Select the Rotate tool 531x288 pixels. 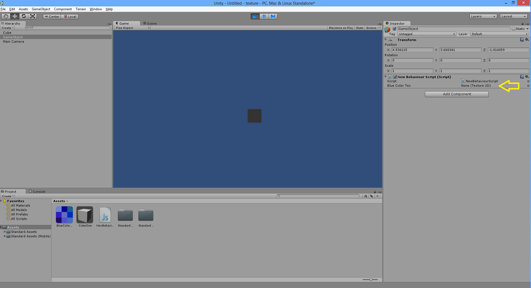point(24,16)
